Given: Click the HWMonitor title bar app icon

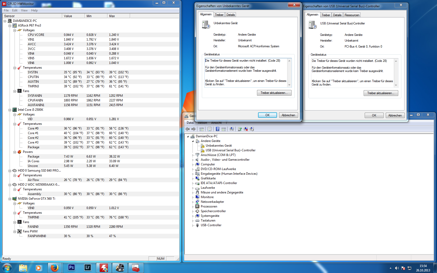Looking at the screenshot, I should point(4,4).
